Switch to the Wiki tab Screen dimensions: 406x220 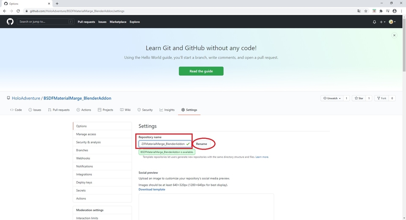pyautogui.click(x=125, y=110)
